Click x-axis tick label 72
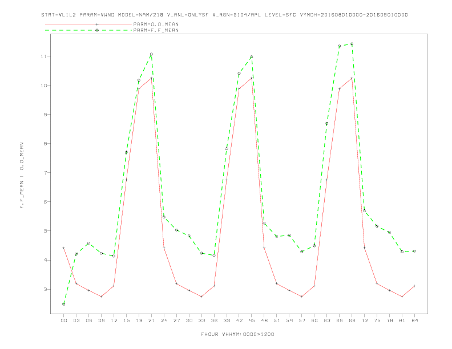The width and height of the screenshot is (452, 349). pos(364,320)
